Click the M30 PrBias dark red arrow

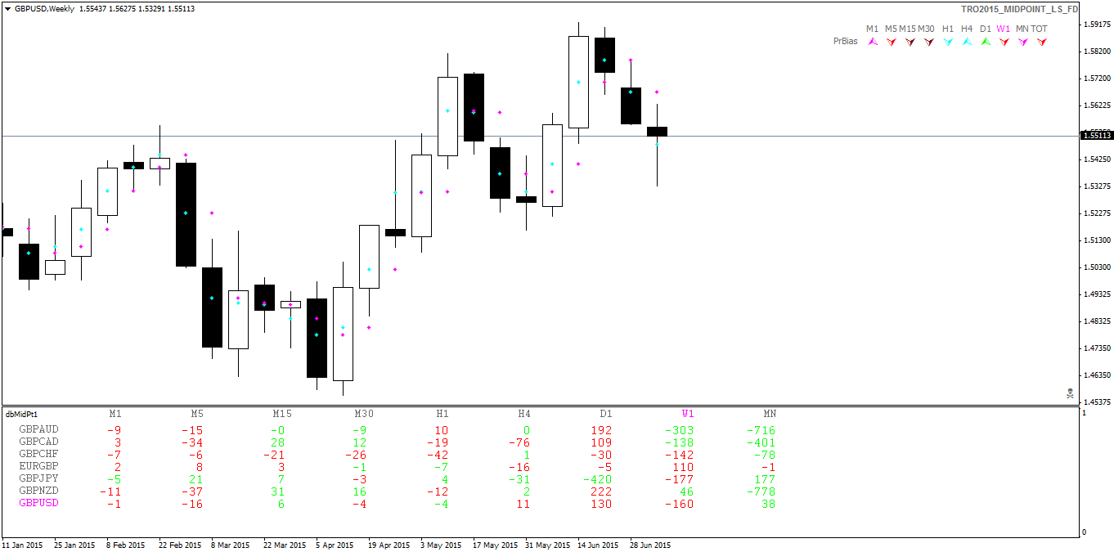pyautogui.click(x=928, y=41)
